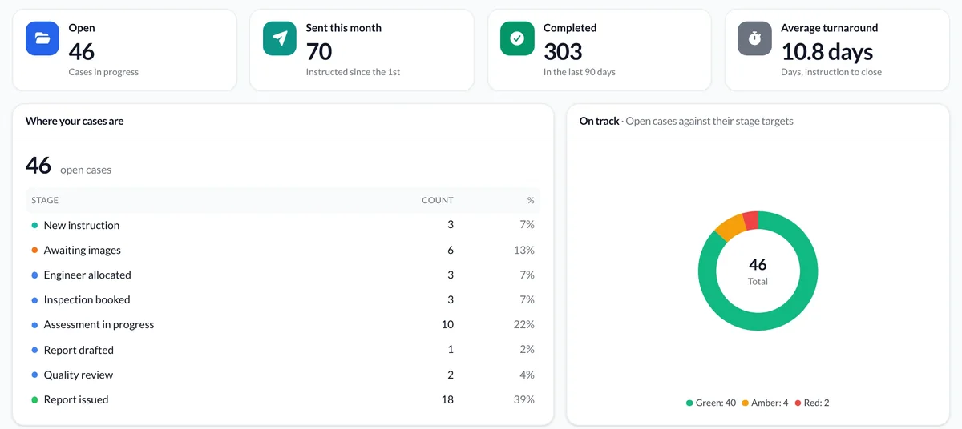Click the blue dot beside Engineer allocated
The height and width of the screenshot is (429, 962).
pyautogui.click(x=34, y=275)
